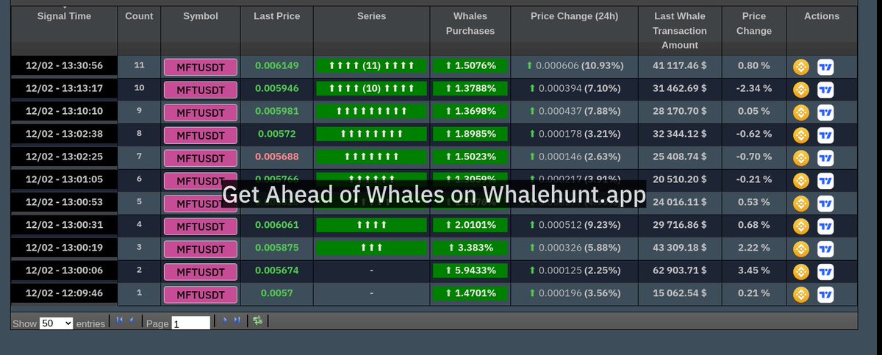The width and height of the screenshot is (882, 355).
Task: Go to the previous page of entries
Action: click(132, 320)
